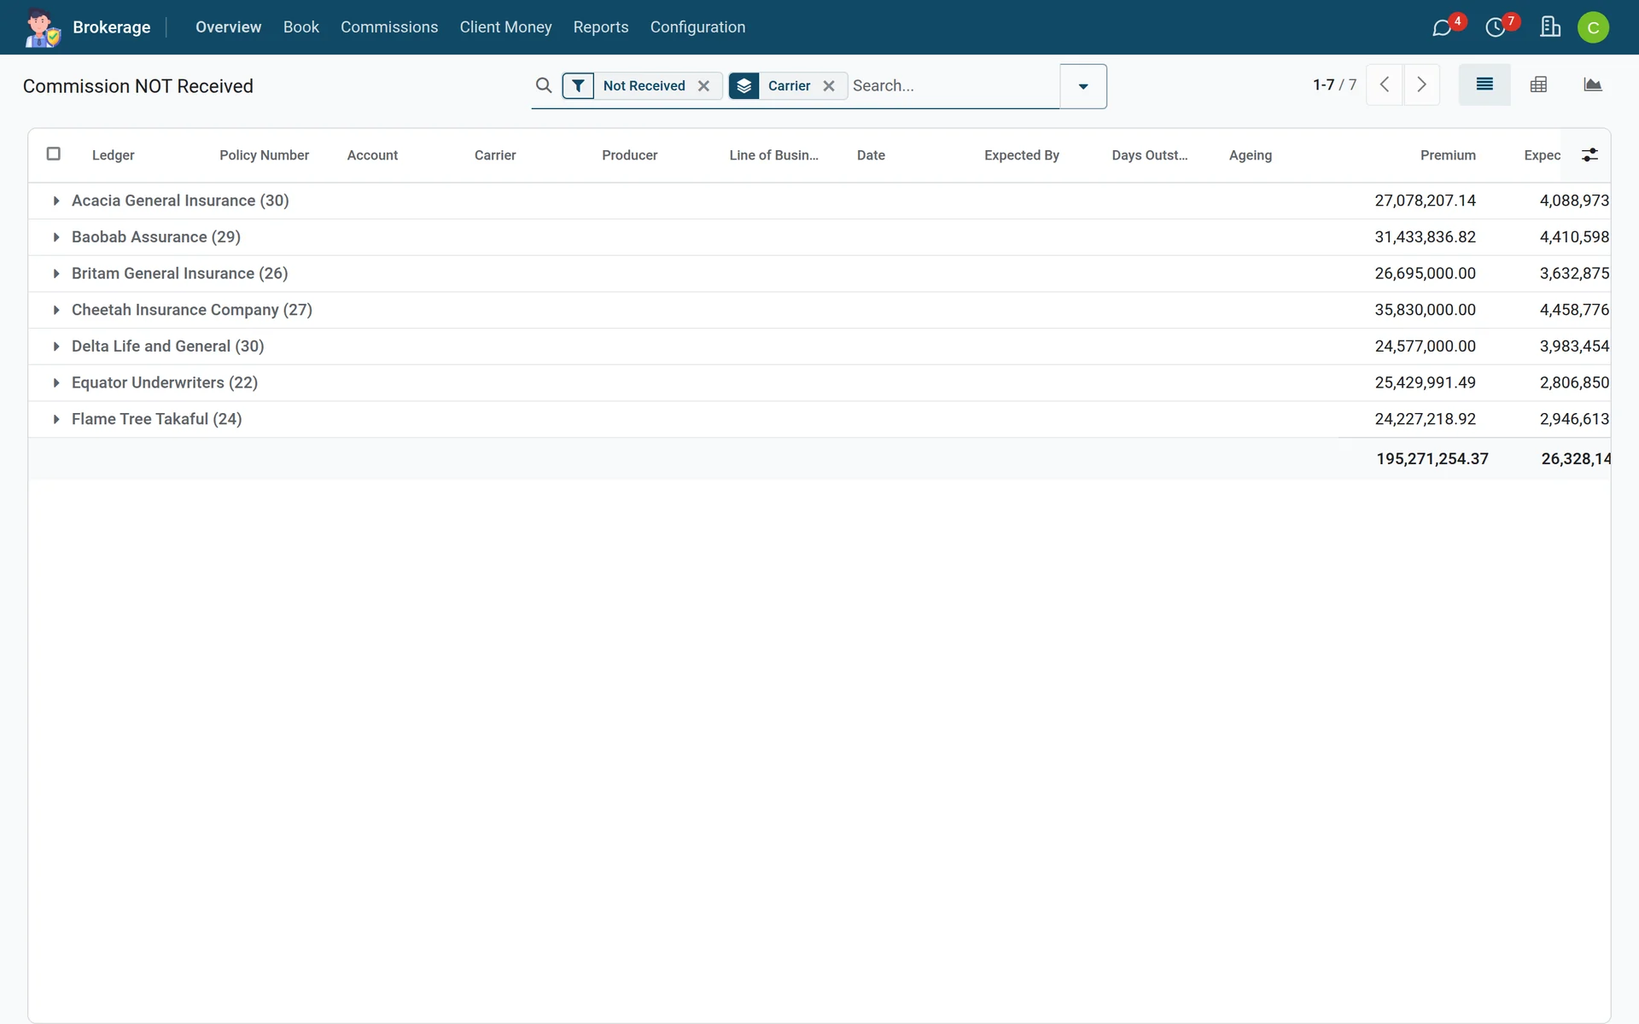Open the Reports menu
The height and width of the screenshot is (1024, 1639).
pyautogui.click(x=601, y=27)
